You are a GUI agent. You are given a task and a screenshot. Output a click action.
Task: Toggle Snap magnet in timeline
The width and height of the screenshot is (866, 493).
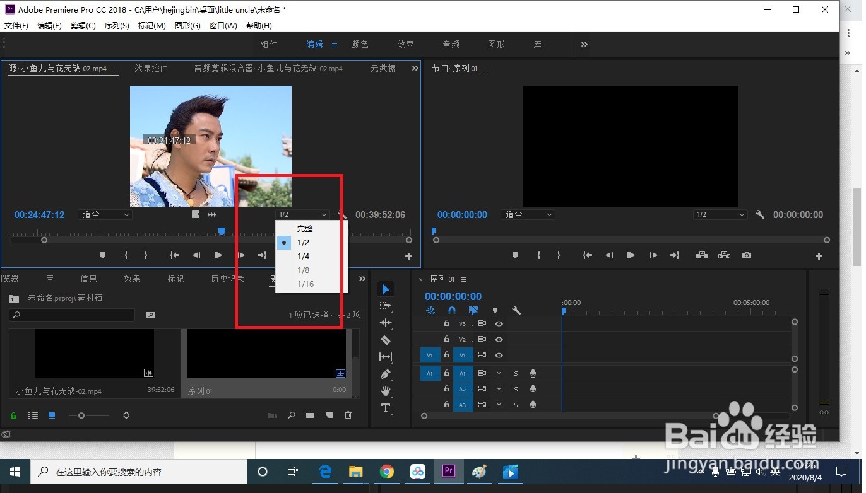452,310
